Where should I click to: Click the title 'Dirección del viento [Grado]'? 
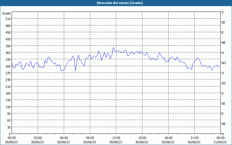pos(120,3)
